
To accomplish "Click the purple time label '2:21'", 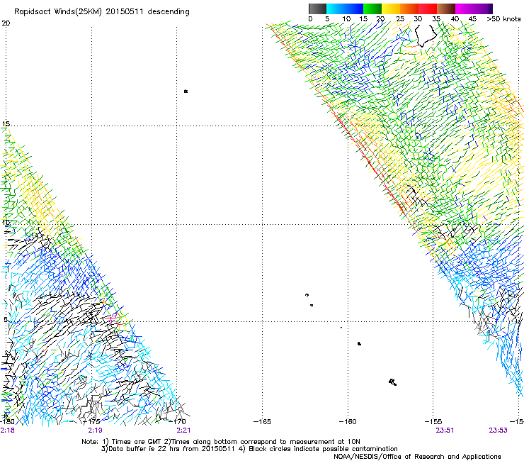I will tap(183, 431).
